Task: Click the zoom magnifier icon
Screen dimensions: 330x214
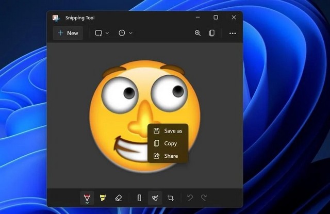Action: tap(197, 33)
